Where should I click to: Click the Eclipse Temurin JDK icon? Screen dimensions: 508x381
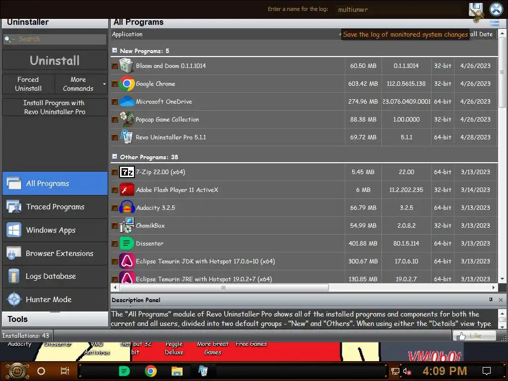click(127, 261)
